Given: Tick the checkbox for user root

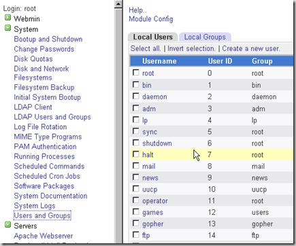Looking at the screenshot, I should [x=136, y=73].
